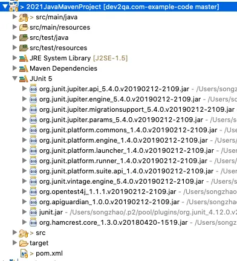The image size is (237, 261).
Task: Expand the org.hamcrest.core jar node
Action: click(x=24, y=222)
